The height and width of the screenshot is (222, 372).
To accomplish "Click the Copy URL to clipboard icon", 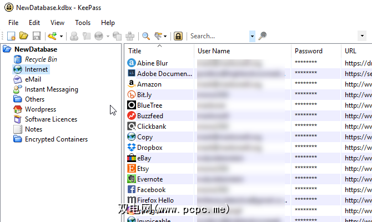I will pyautogui.click(x=117, y=36).
